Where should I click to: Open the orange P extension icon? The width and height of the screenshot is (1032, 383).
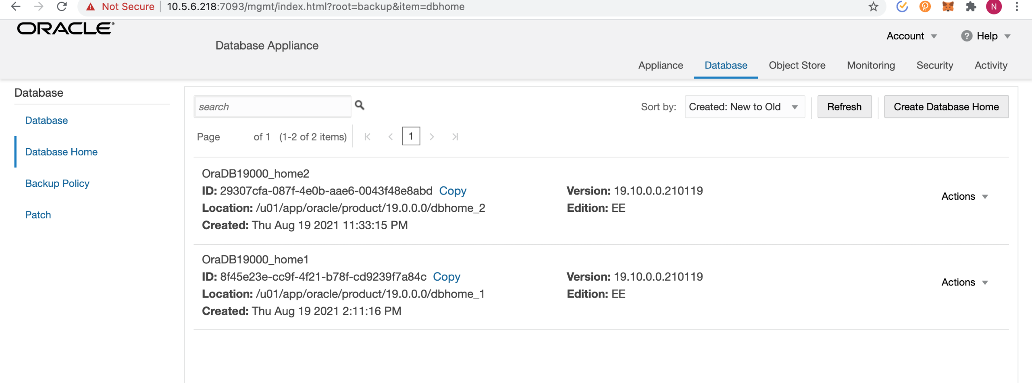[x=925, y=6]
